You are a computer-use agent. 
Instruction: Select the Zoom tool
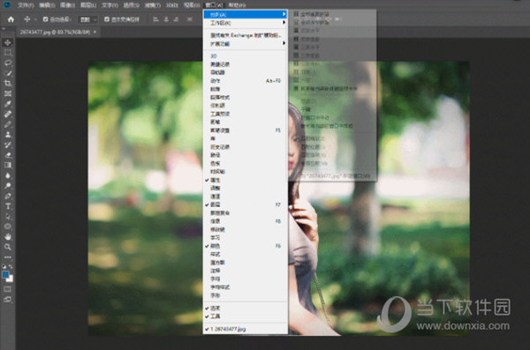8,247
